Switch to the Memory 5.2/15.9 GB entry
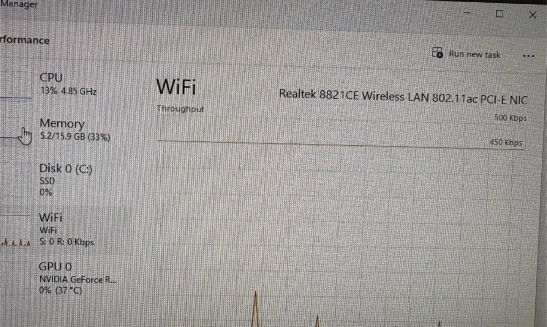 (68, 130)
